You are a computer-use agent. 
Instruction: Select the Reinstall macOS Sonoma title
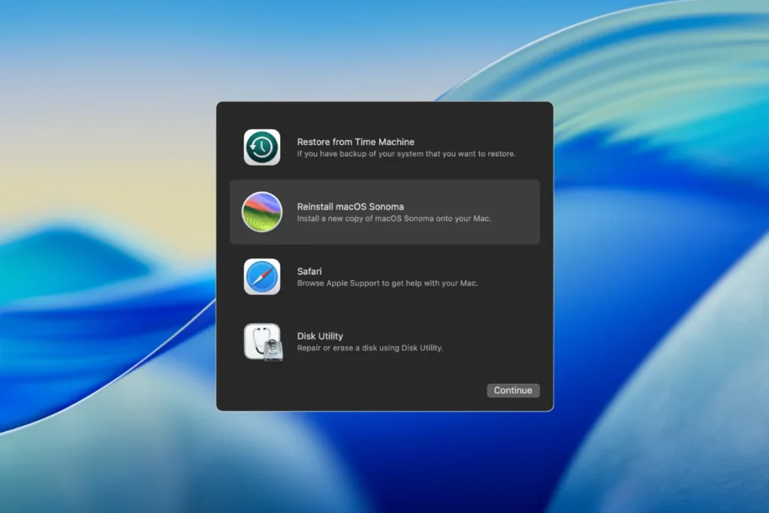tap(350, 207)
